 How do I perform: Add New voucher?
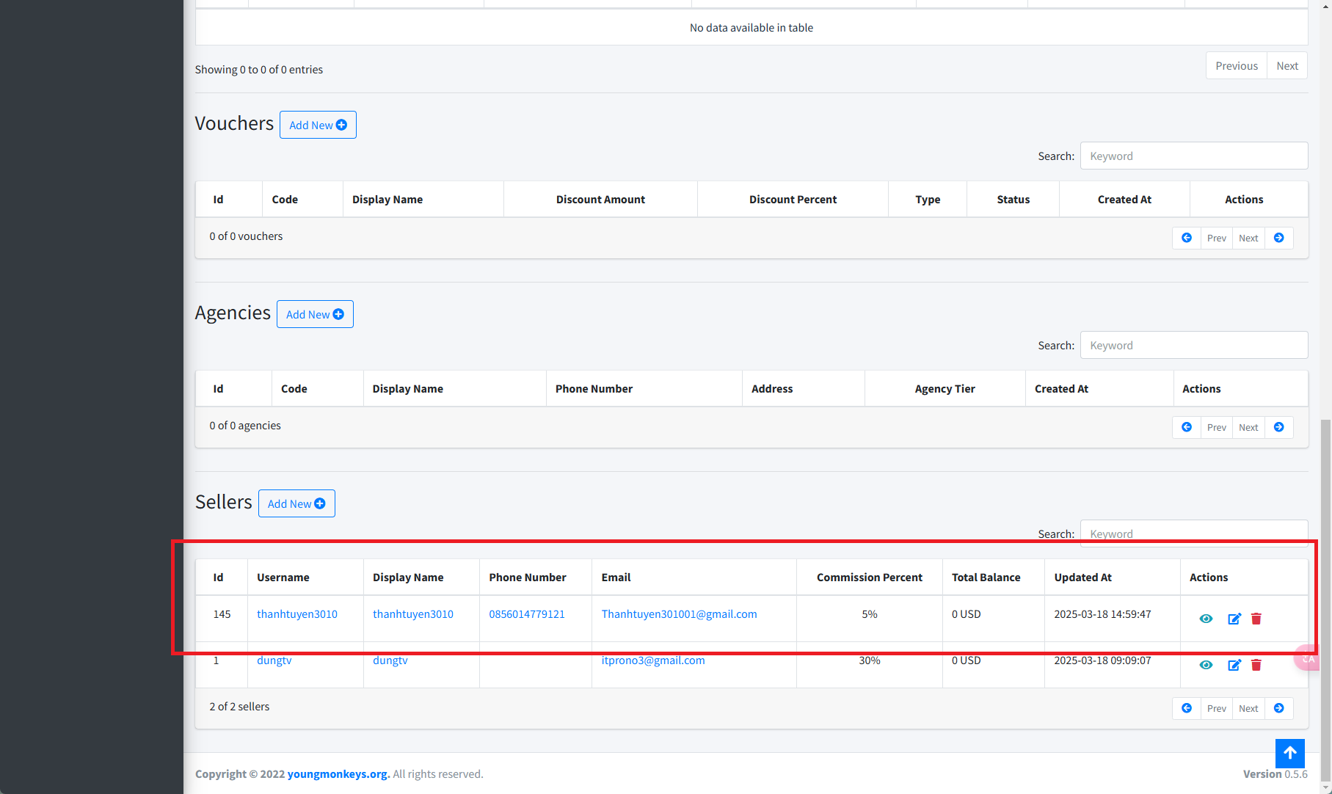(318, 125)
